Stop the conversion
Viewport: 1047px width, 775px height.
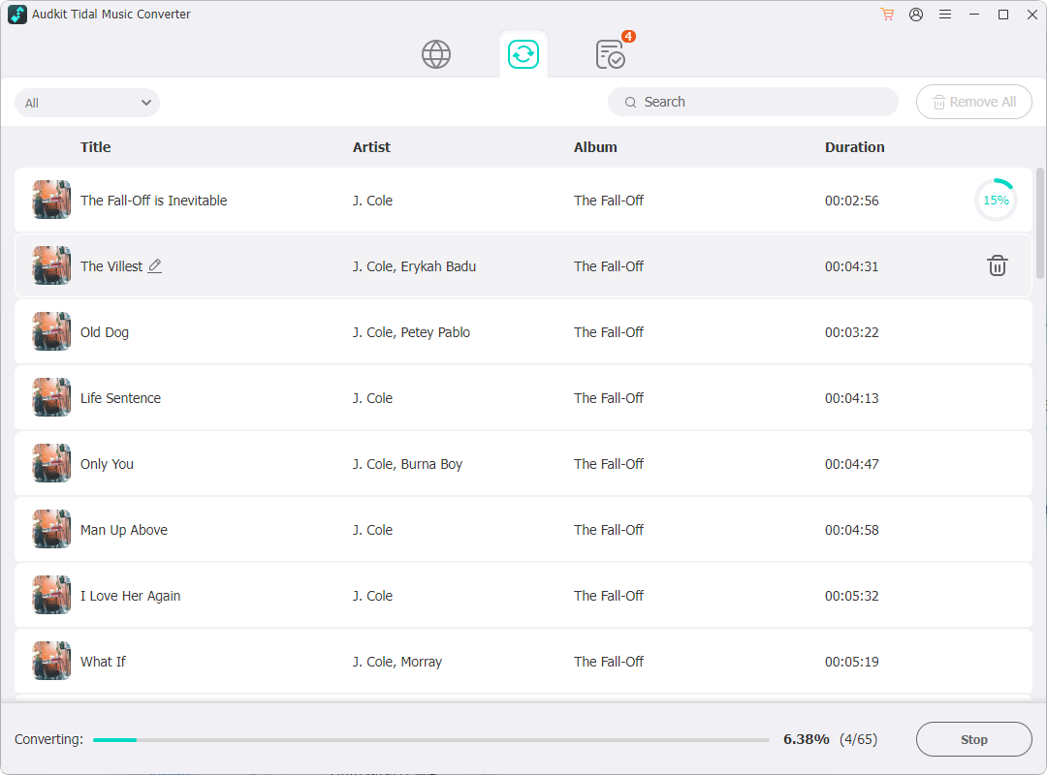click(974, 739)
